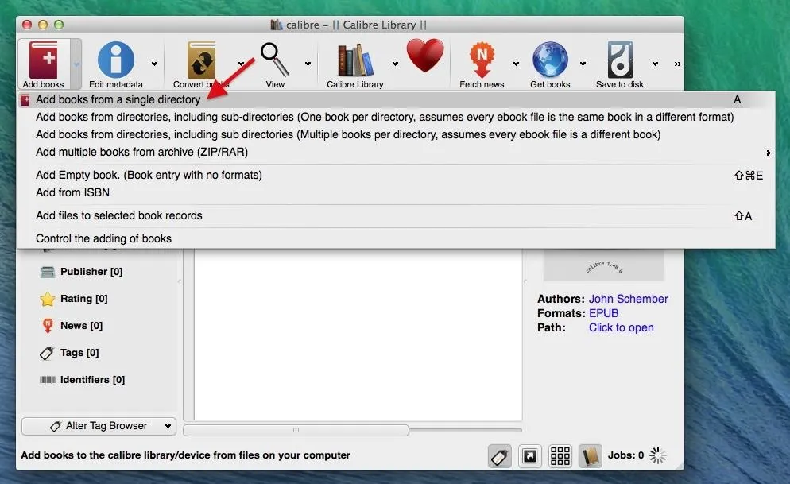Click News [0] in tag browser
790x484 pixels.
coord(81,326)
